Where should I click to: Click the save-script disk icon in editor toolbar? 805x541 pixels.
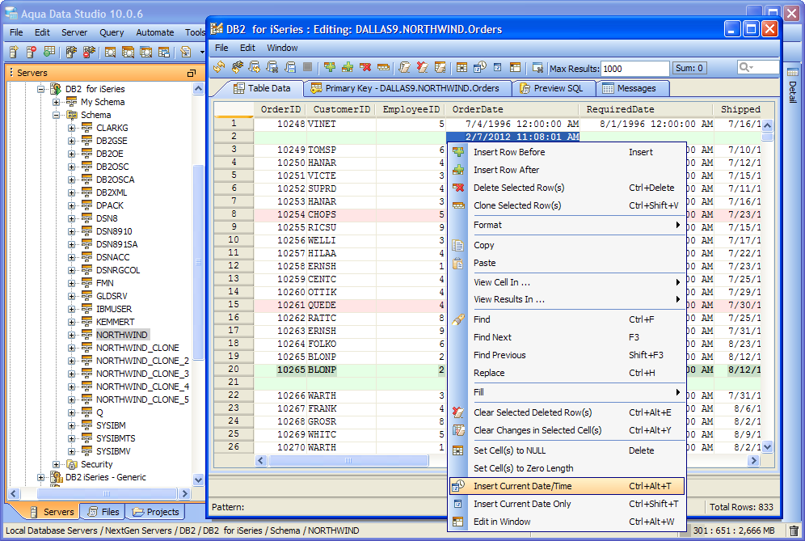291,67
